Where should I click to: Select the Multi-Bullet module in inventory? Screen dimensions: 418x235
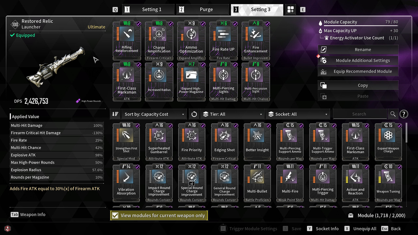click(x=257, y=183)
